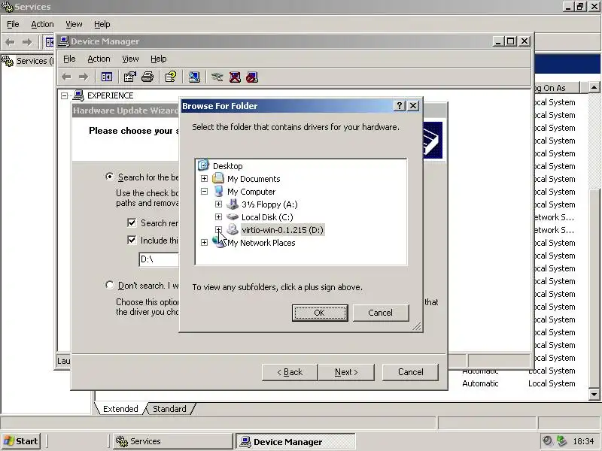Click Services list scrollbar down arrow

594,394
